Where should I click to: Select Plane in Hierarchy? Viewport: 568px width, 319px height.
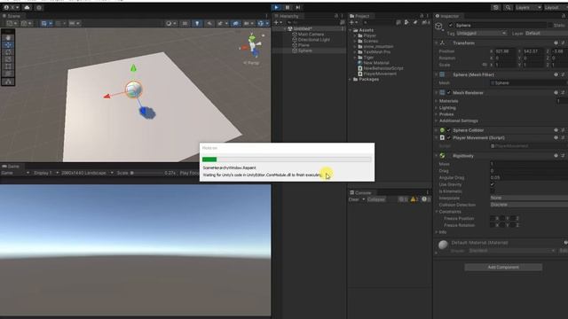pyautogui.click(x=304, y=45)
